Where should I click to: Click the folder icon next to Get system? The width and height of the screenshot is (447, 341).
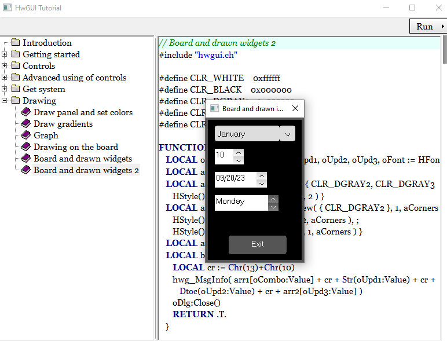click(15, 89)
